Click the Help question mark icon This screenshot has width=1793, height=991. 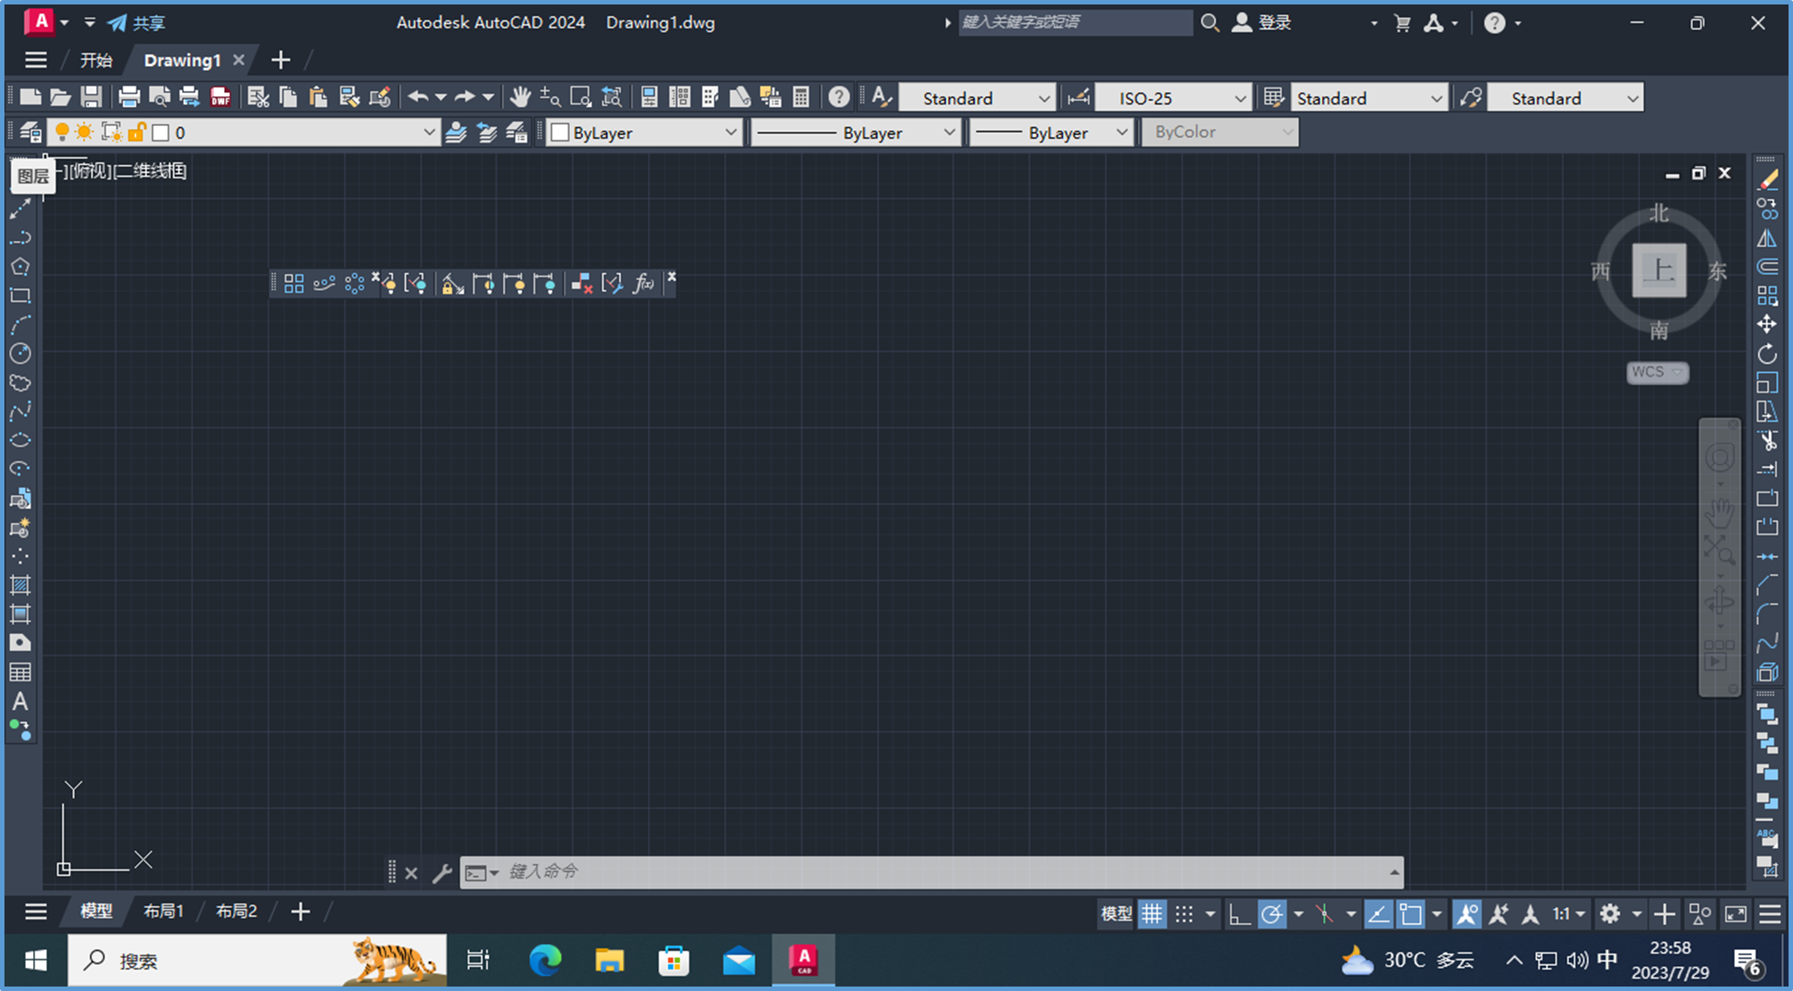coord(837,96)
